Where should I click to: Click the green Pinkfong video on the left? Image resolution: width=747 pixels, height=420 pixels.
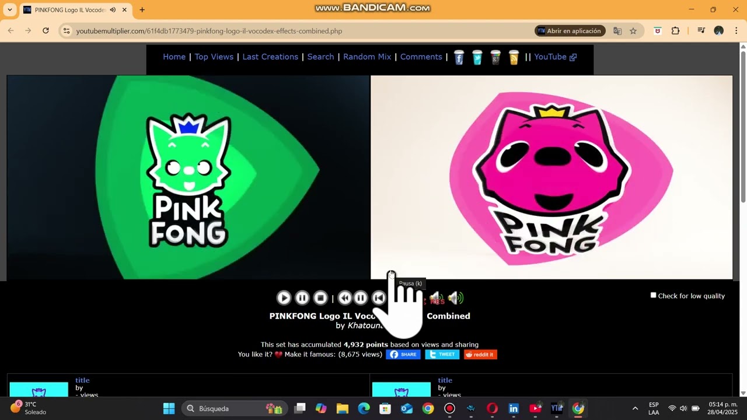(188, 177)
